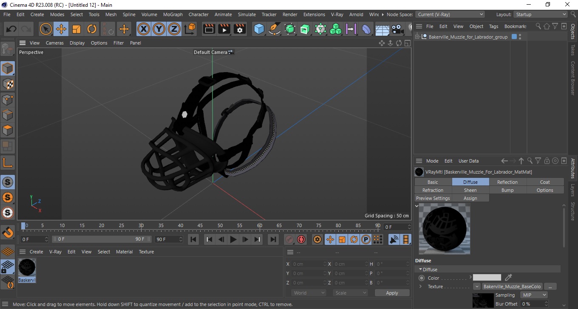Open the Refraction tab
The height and width of the screenshot is (309, 578).
coord(433,190)
